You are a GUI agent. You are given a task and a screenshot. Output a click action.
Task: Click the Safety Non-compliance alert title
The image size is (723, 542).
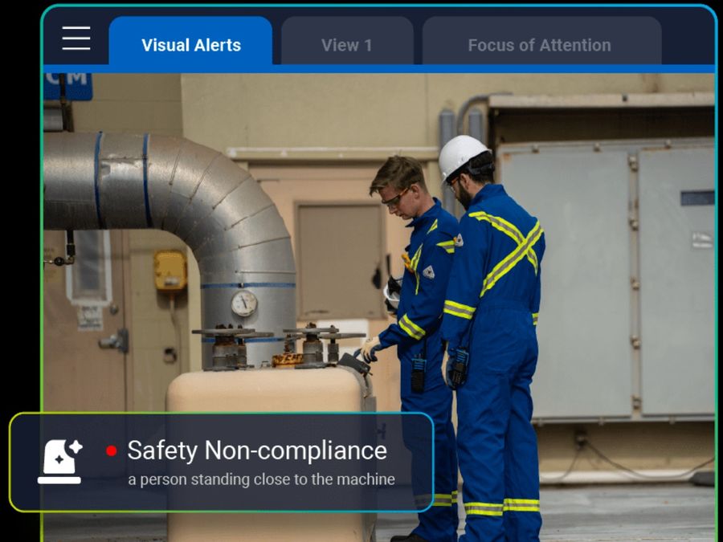pos(255,450)
